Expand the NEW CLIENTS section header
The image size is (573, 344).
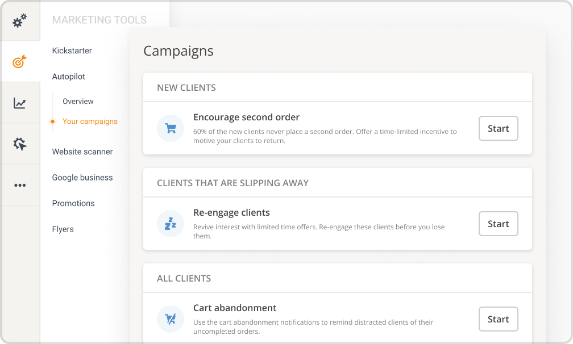[x=186, y=87]
